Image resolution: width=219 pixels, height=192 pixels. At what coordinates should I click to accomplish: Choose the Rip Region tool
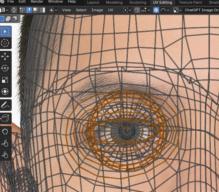pyautogui.click(x=5, y=118)
